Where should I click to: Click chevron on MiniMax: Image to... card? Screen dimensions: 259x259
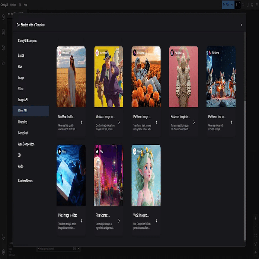click(119, 122)
